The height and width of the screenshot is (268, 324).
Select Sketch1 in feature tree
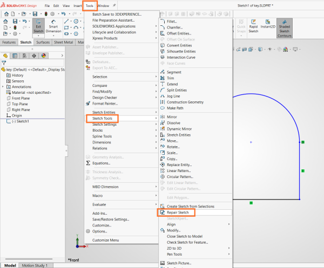[x=21, y=121]
